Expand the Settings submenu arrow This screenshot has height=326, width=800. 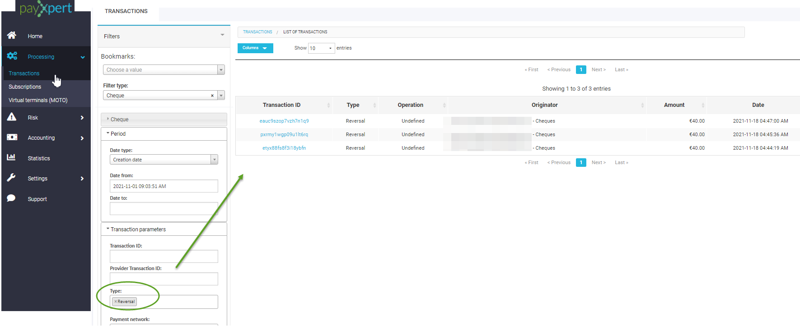click(82, 179)
